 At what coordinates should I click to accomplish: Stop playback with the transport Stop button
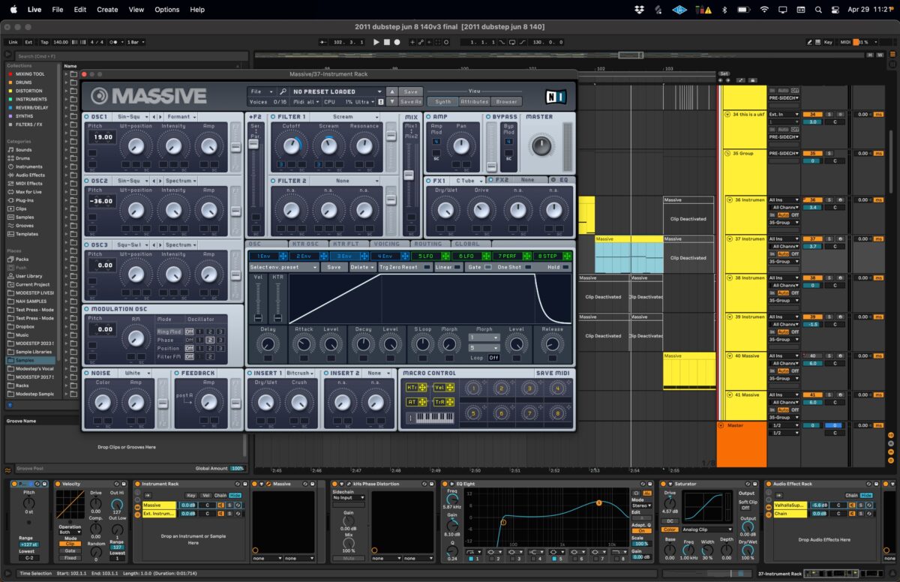click(388, 42)
